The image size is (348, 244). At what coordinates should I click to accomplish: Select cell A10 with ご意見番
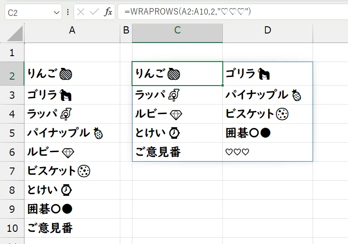(72, 228)
